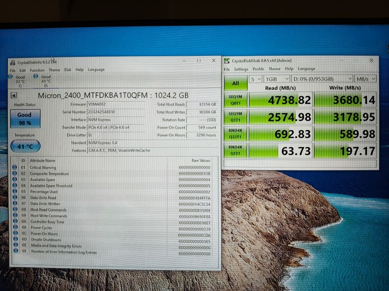The height and width of the screenshot is (291, 389).
Task: Click the Total Host Writes value 10386 GB
Action: coord(202,112)
